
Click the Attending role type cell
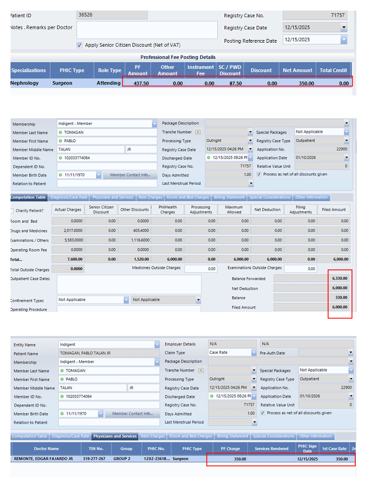(x=109, y=83)
